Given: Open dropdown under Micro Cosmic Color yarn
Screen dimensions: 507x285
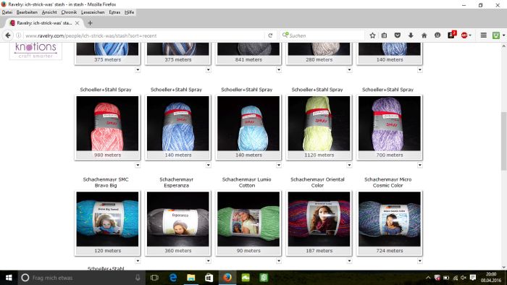Looking at the screenshot, I should 419,261.
